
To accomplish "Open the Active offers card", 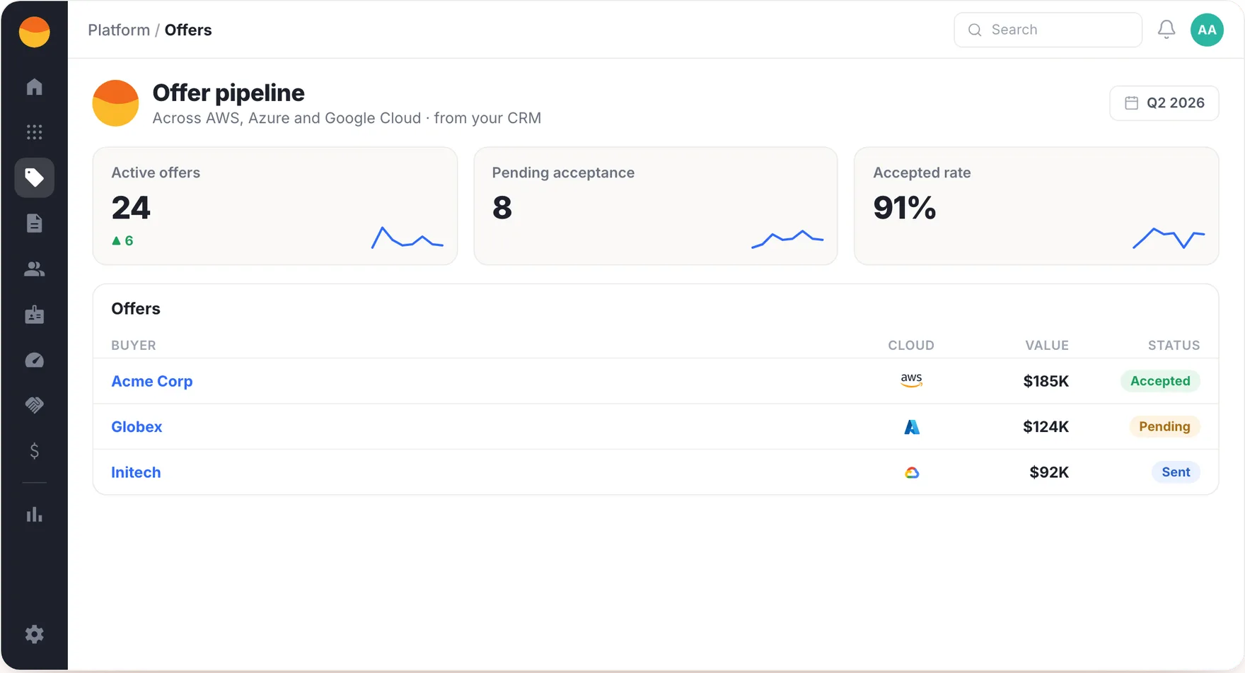I will [x=275, y=206].
